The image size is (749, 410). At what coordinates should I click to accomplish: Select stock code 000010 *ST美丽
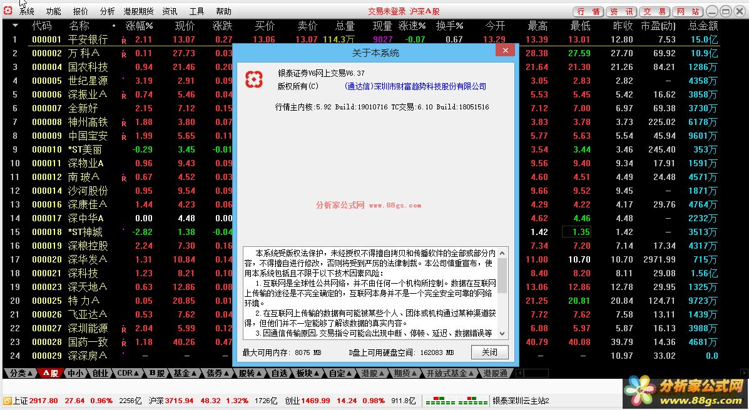pyautogui.click(x=47, y=149)
